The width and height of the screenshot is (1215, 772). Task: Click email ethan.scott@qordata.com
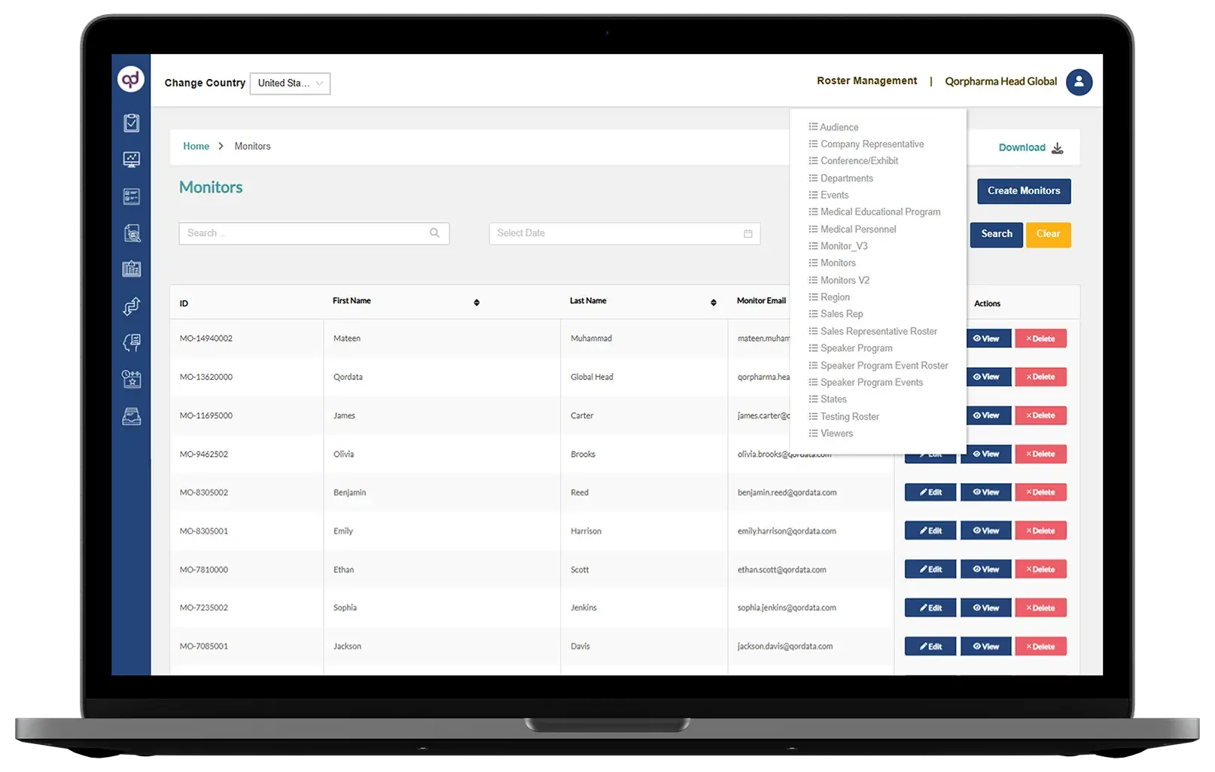pyautogui.click(x=781, y=570)
